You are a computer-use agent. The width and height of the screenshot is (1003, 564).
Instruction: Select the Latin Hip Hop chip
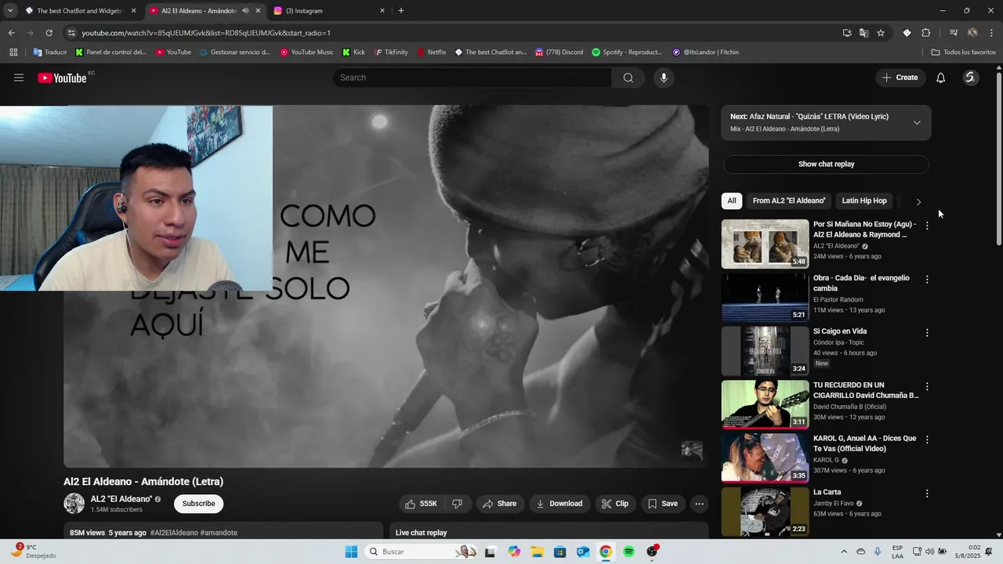coord(864,201)
